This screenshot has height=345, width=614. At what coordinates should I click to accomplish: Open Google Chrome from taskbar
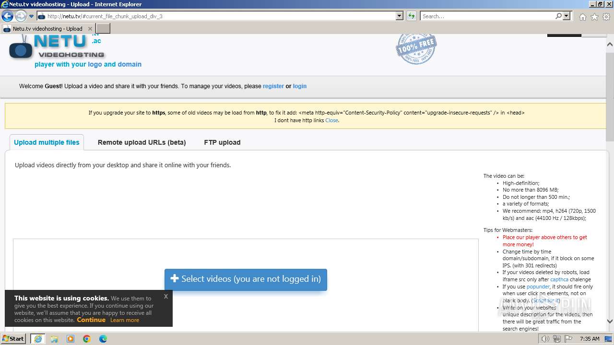[x=87, y=339]
